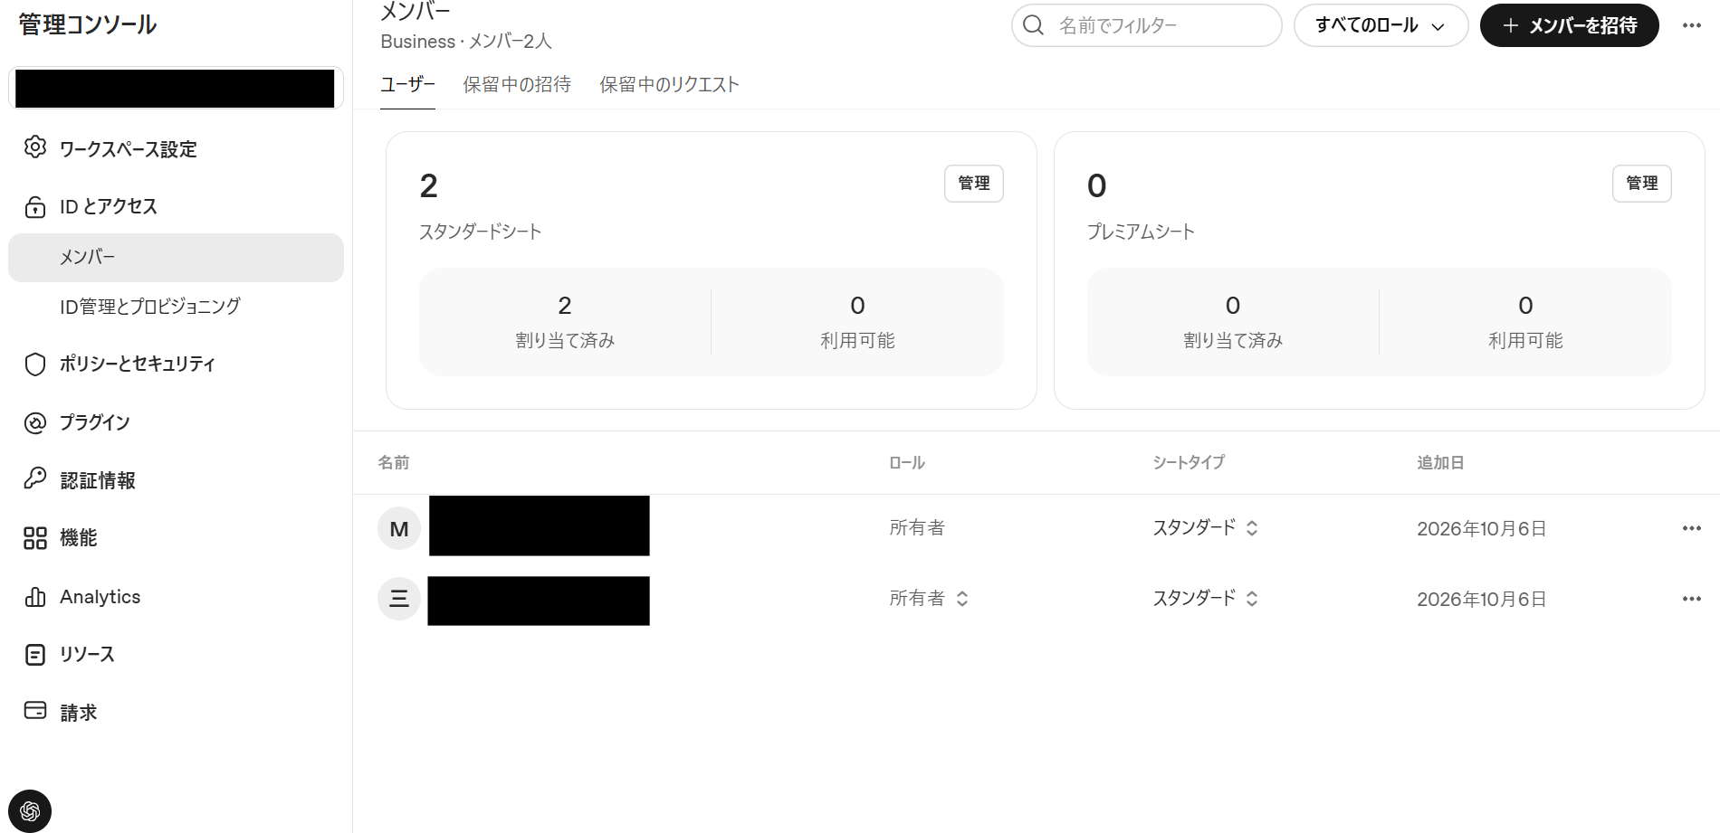The height and width of the screenshot is (833, 1720).
Task: Click the メンバーを招待 button
Action: [1569, 25]
